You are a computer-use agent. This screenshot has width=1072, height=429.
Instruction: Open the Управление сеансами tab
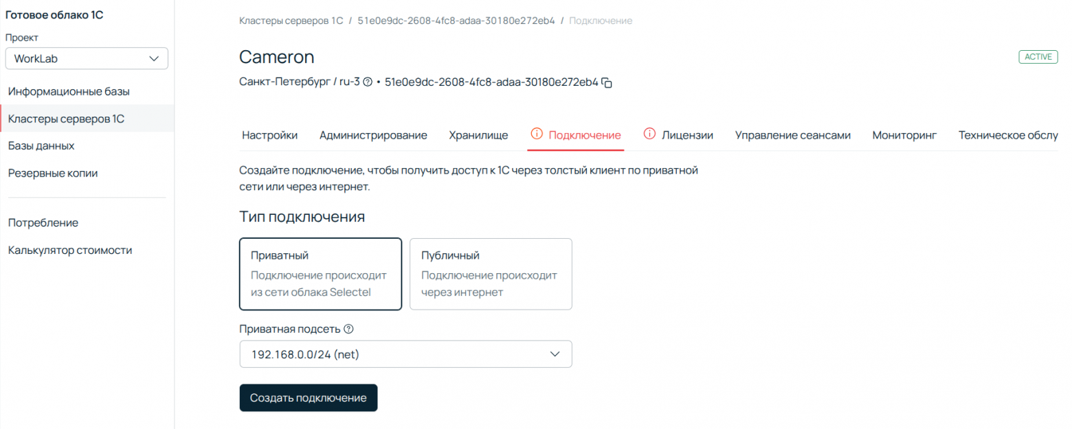[x=793, y=135]
